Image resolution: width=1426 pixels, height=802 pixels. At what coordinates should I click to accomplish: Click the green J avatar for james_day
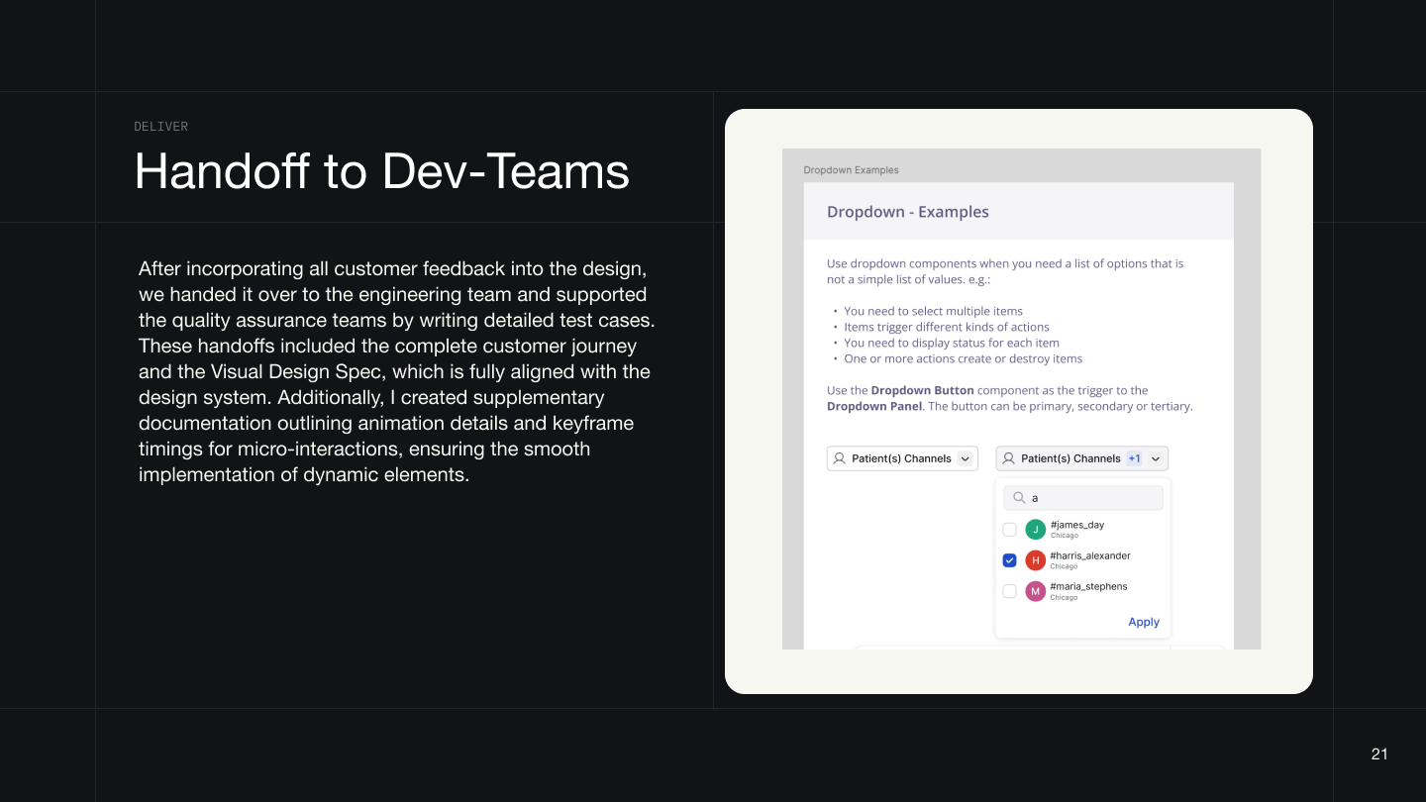pos(1035,530)
